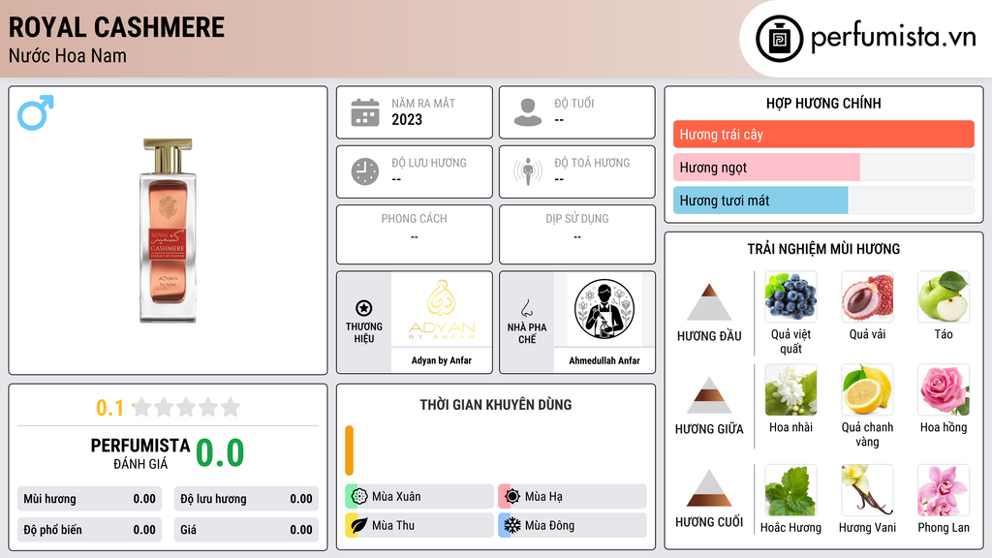This screenshot has width=992, height=558.
Task: Open the Adyan by Anfar brand name link
Action: coord(442,360)
